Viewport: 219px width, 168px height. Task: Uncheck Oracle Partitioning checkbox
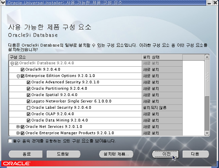pos(29,89)
